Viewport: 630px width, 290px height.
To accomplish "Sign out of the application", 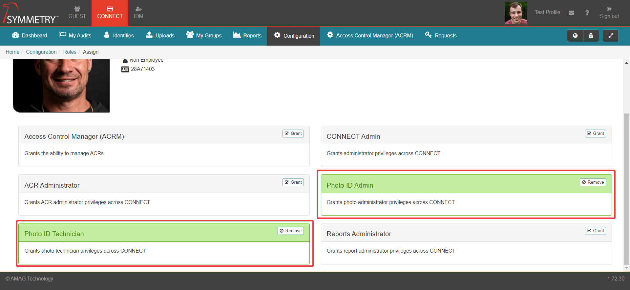I will tap(609, 13).
